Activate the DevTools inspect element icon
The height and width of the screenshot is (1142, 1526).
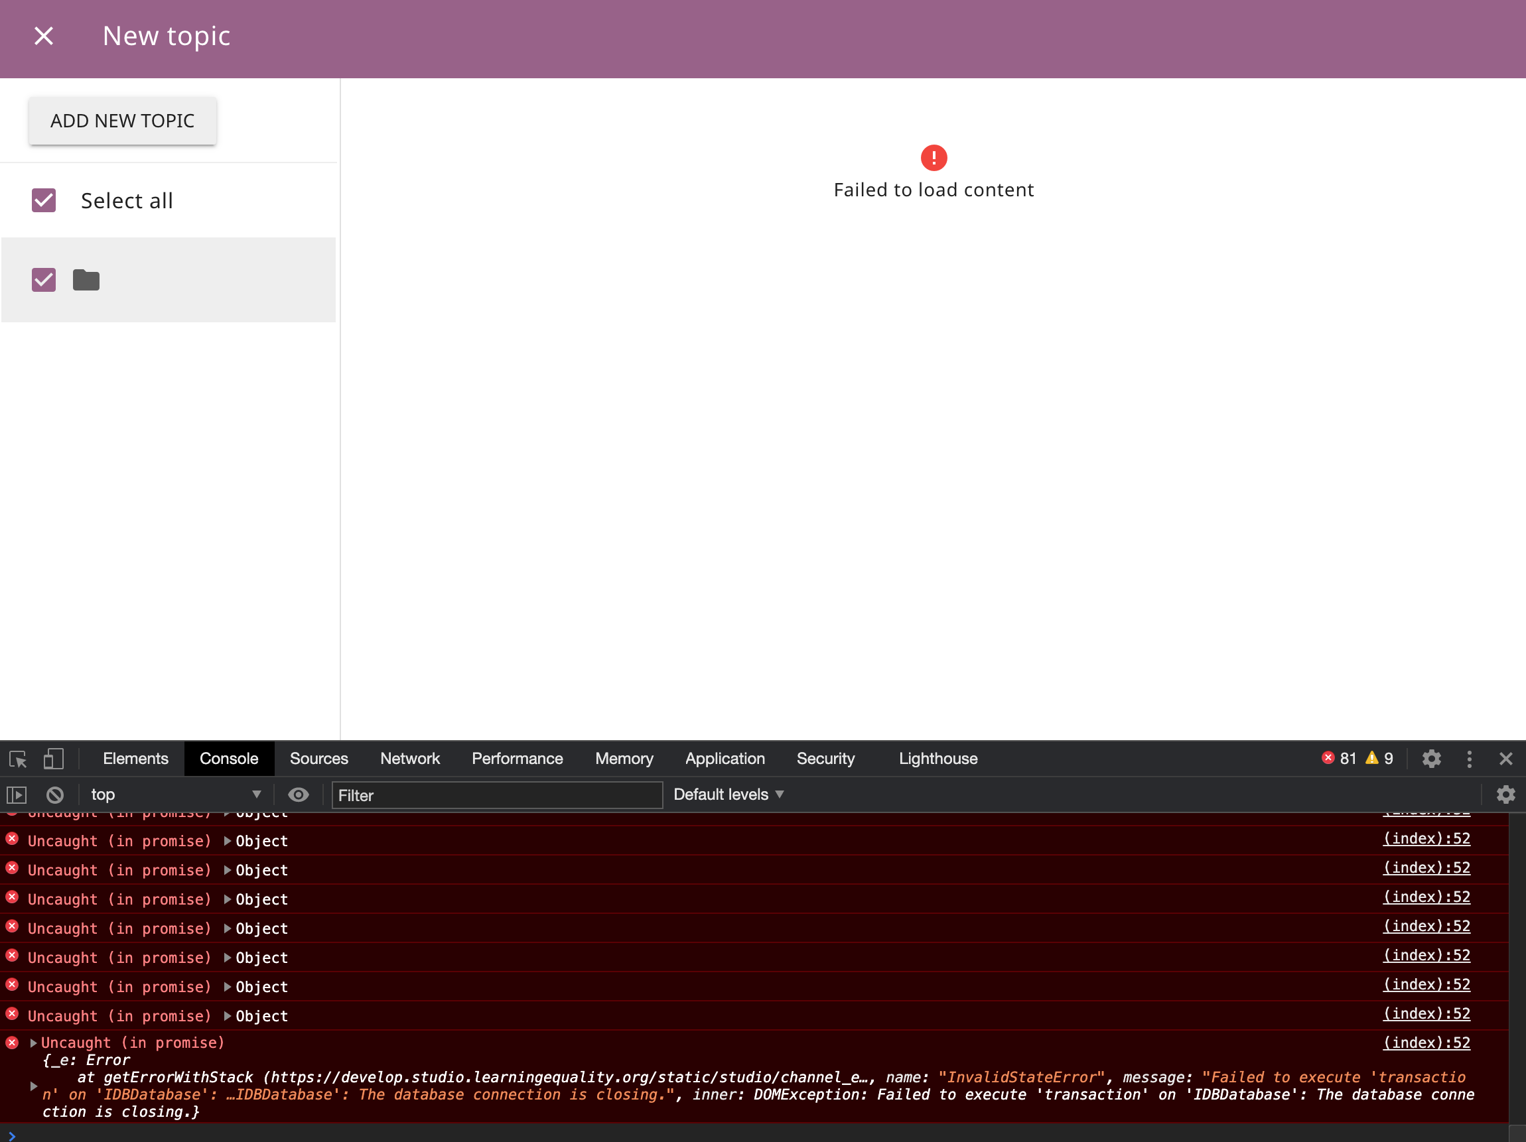click(x=18, y=759)
